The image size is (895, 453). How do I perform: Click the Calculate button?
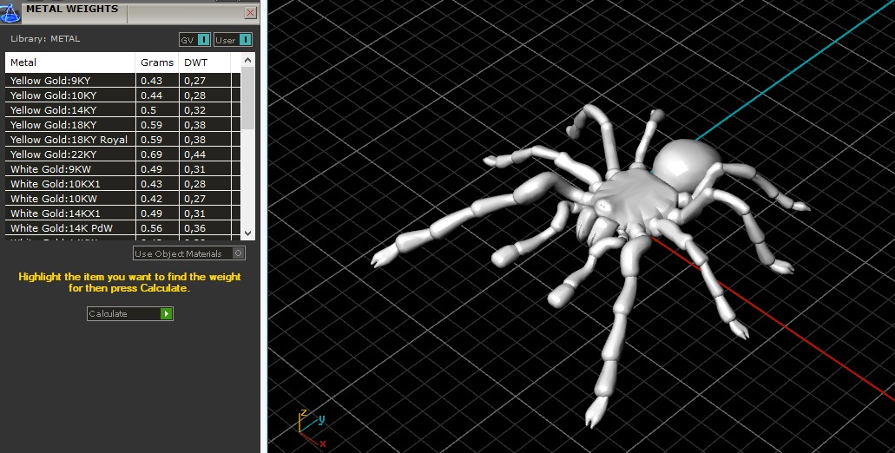pyautogui.click(x=130, y=313)
